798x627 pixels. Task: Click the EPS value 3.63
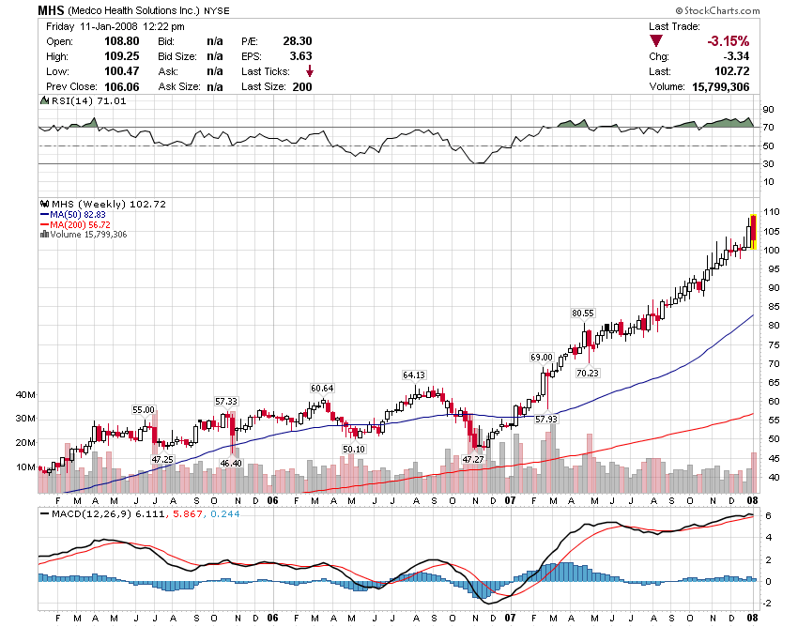click(300, 56)
